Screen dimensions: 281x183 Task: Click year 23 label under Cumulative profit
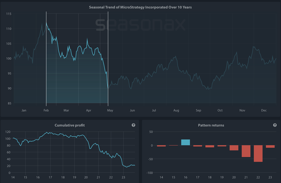tap(123, 177)
